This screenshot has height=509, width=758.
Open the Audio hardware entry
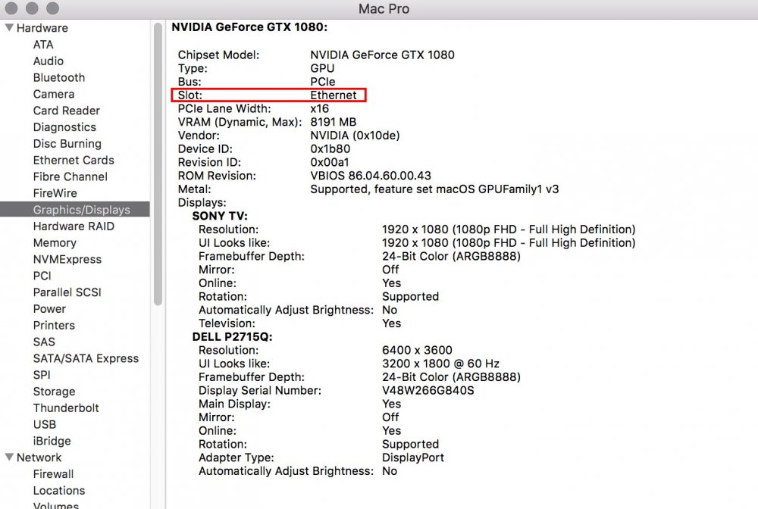pos(49,61)
